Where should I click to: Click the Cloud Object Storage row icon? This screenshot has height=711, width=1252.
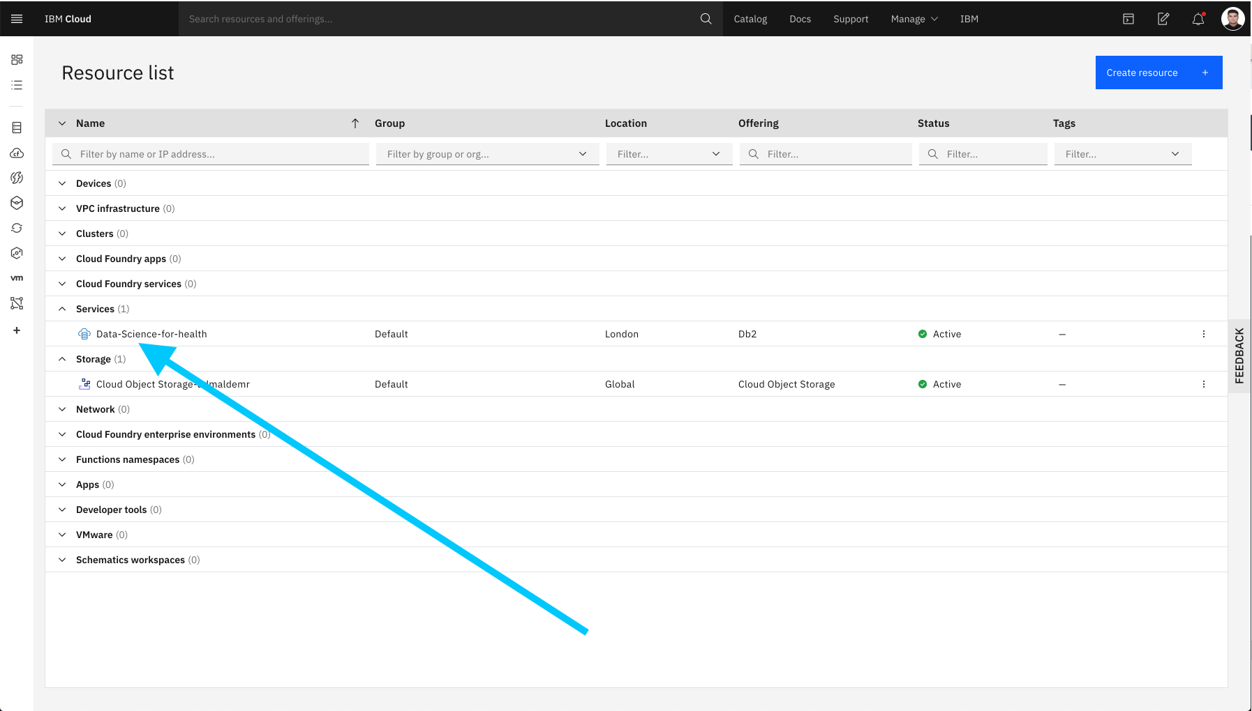[84, 384]
